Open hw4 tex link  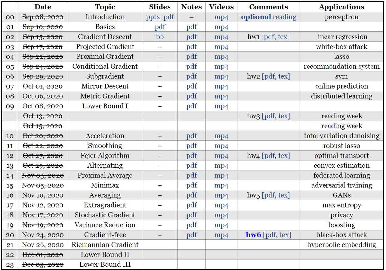click(x=283, y=156)
